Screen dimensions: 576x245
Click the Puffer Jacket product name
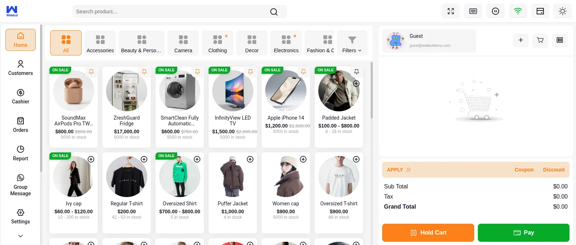pos(233,204)
